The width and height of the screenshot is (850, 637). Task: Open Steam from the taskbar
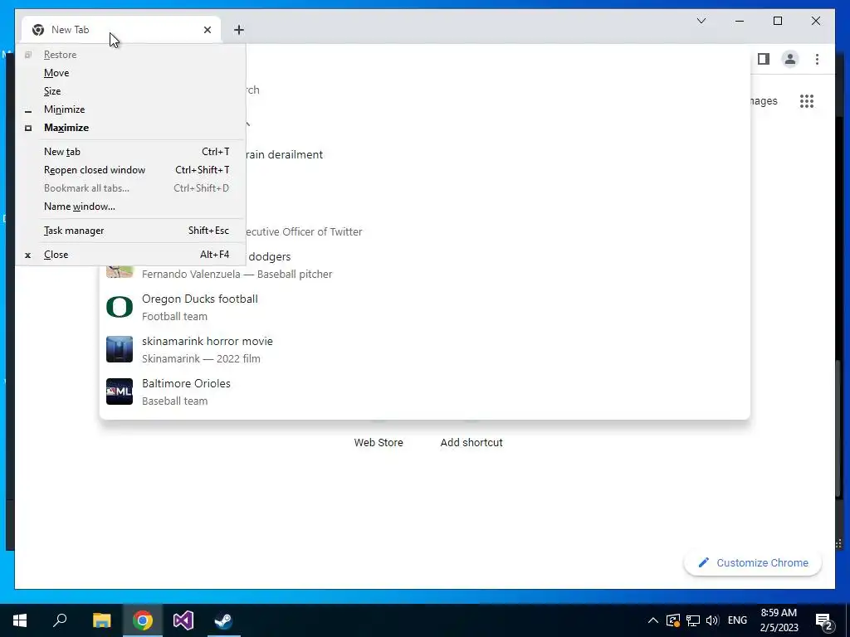tap(223, 620)
